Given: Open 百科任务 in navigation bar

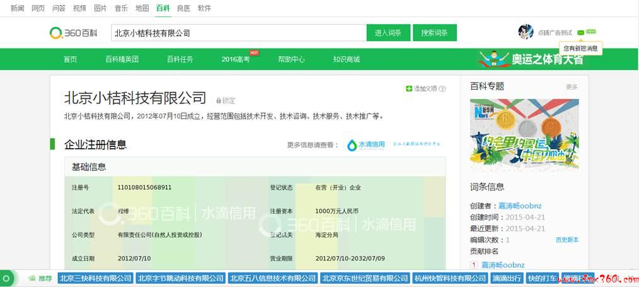Looking at the screenshot, I should pyautogui.click(x=180, y=59).
